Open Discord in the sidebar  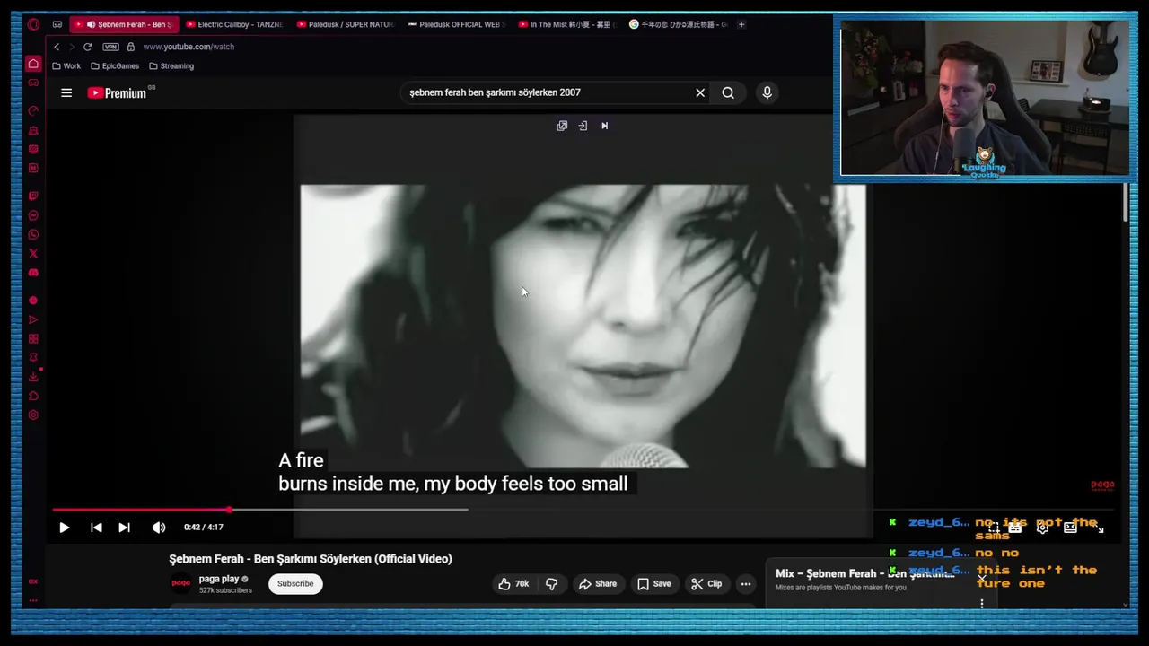33,273
